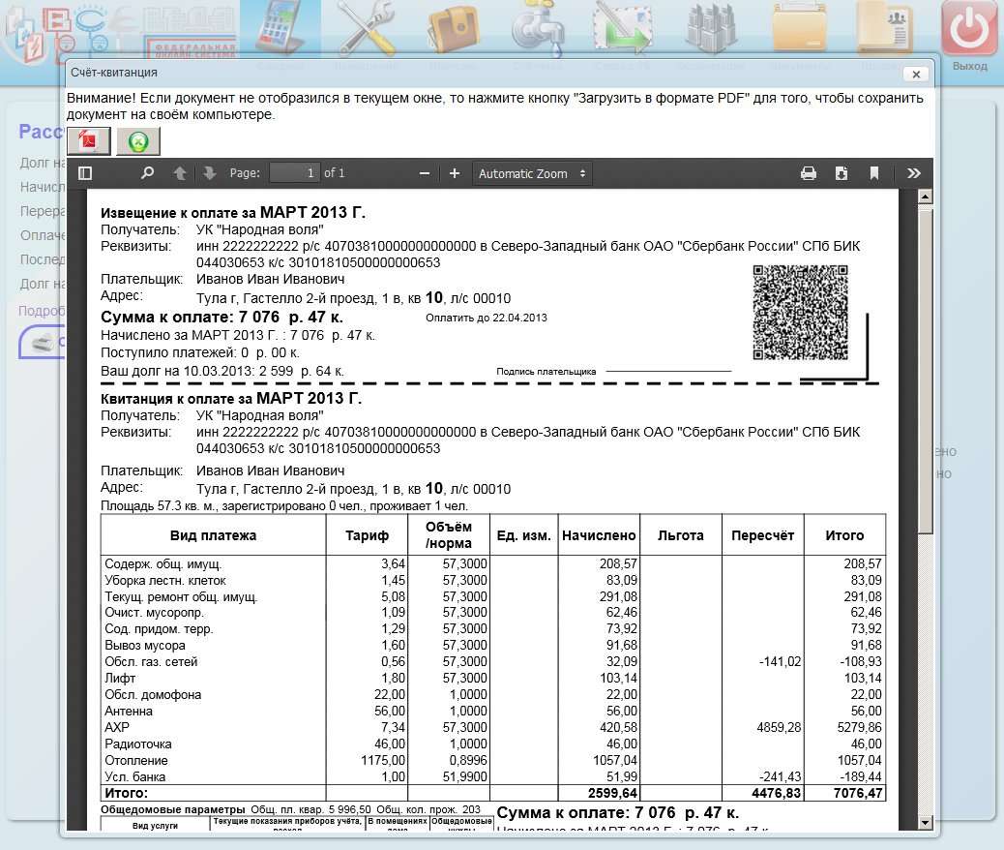Click the Отопление row label

click(x=136, y=760)
